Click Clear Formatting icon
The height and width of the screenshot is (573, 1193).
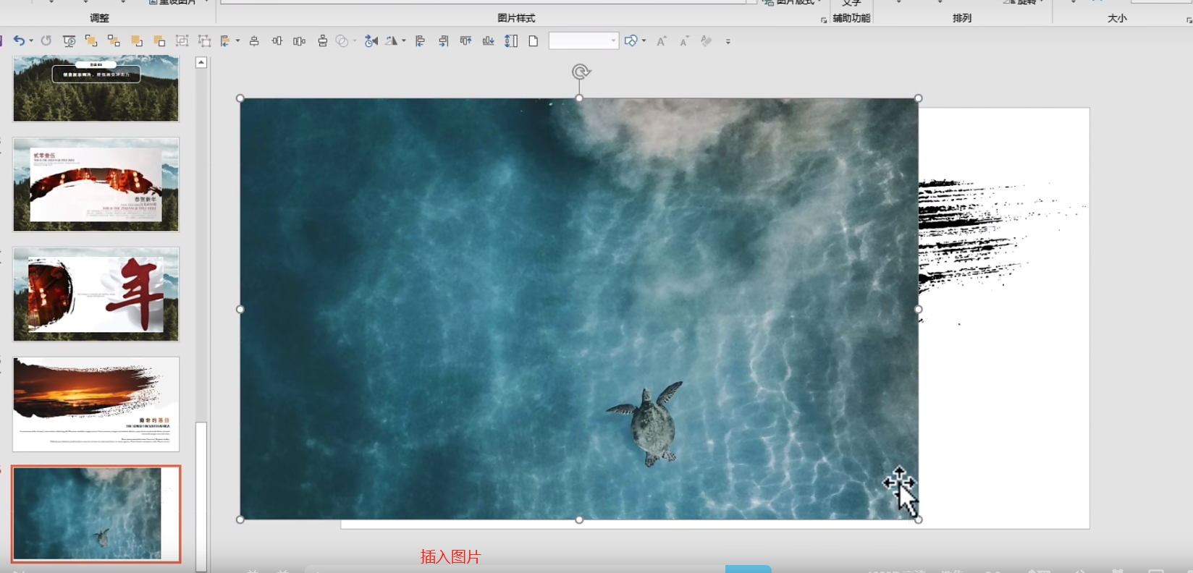(707, 41)
